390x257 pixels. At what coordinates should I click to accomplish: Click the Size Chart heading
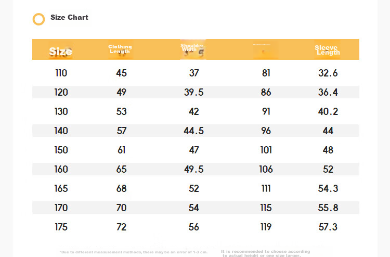point(69,17)
